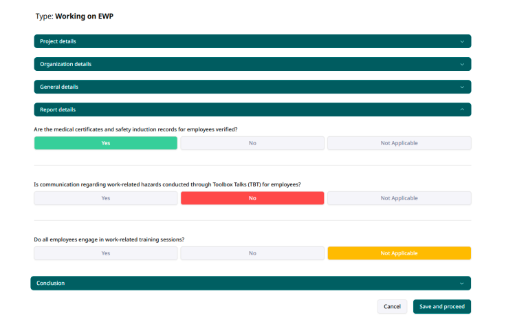The height and width of the screenshot is (322, 515).
Task: Mark medical certificates question Not Applicable
Action: pyautogui.click(x=399, y=143)
